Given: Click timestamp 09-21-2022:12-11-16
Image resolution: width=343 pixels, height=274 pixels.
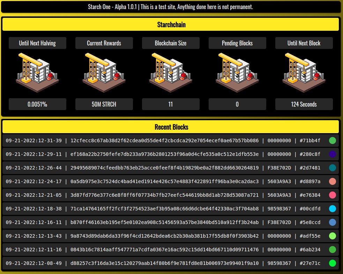Looking at the screenshot, I should [x=34, y=250].
